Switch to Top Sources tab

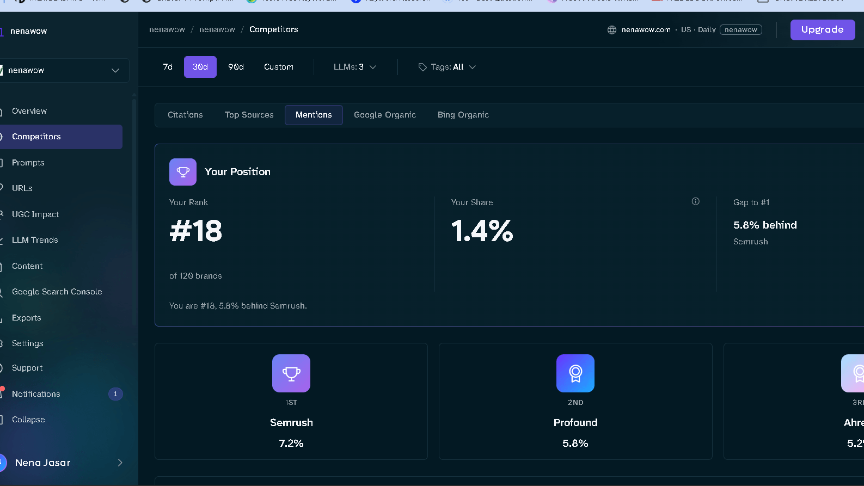point(249,115)
